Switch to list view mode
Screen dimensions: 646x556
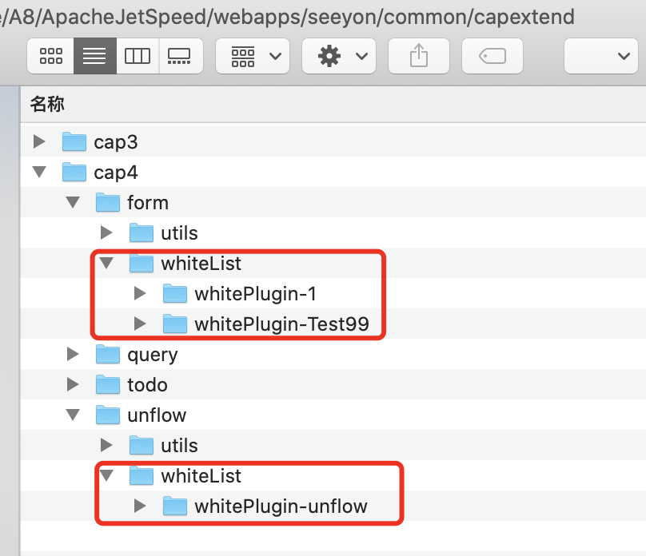coord(94,56)
